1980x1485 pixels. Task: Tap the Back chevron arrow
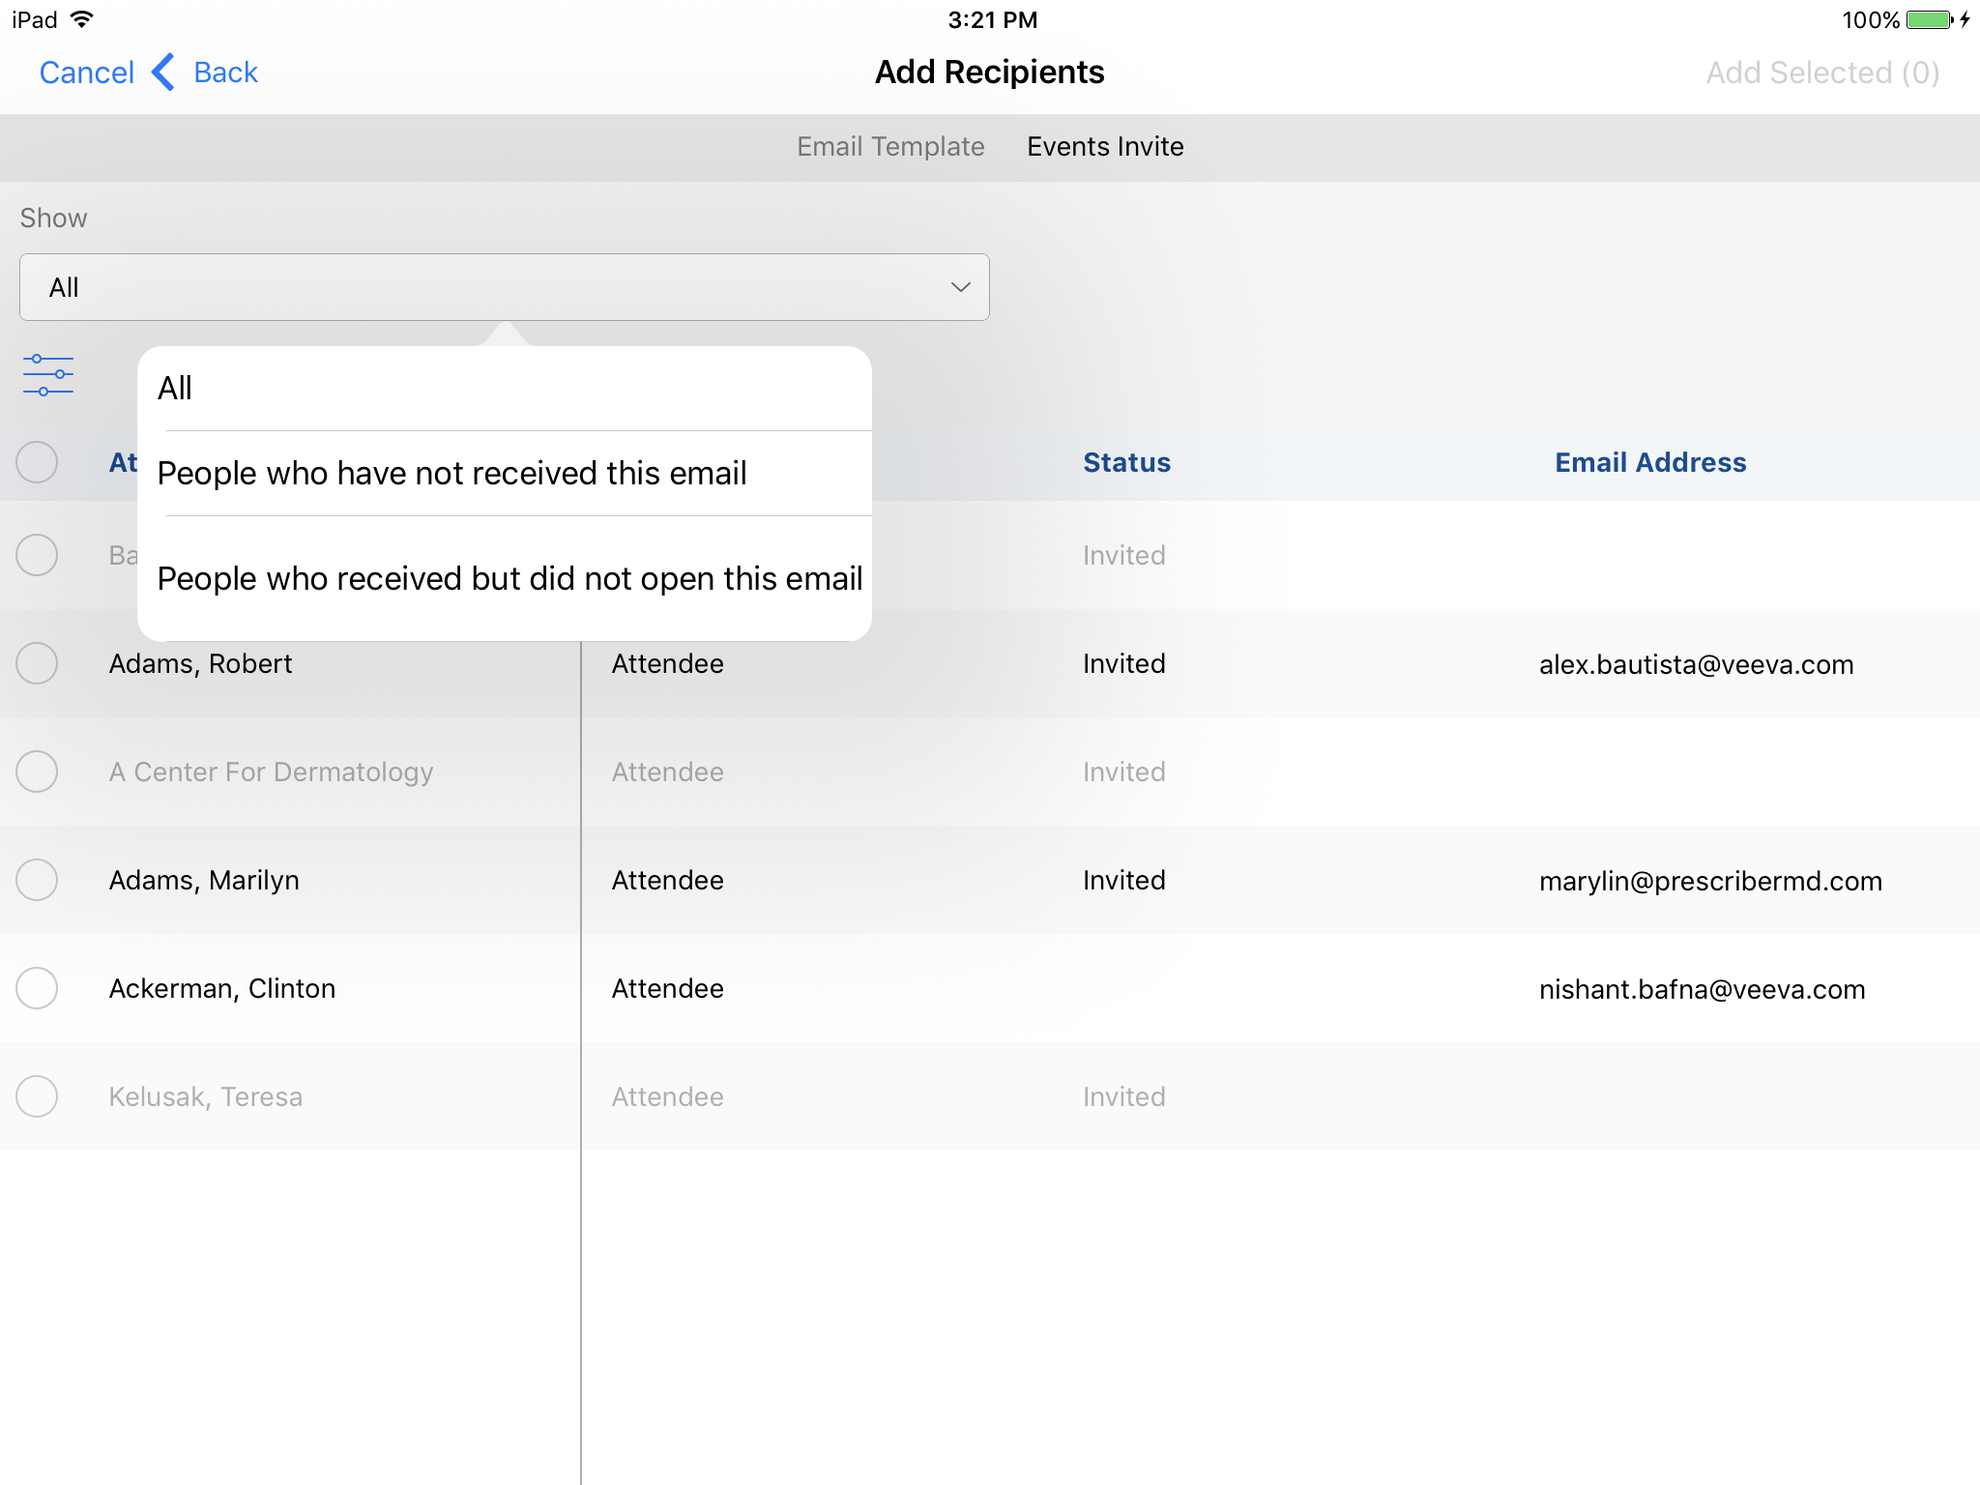click(x=164, y=73)
